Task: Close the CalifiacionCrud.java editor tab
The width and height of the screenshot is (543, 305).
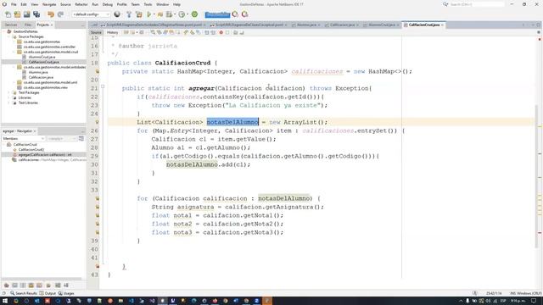Action: point(442,25)
